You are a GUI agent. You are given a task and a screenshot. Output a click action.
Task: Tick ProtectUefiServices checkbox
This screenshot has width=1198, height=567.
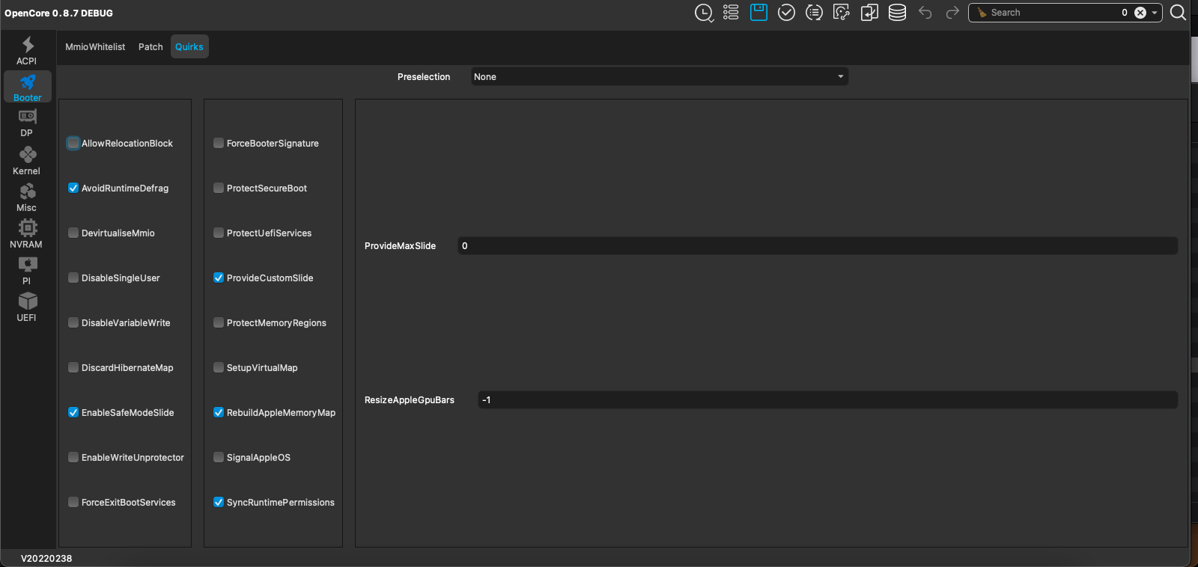[x=219, y=233]
